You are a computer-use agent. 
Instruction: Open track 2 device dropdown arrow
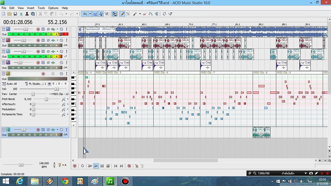click(x=57, y=40)
